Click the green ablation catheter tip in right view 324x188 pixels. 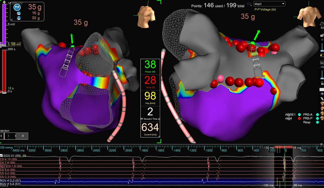click(252, 43)
